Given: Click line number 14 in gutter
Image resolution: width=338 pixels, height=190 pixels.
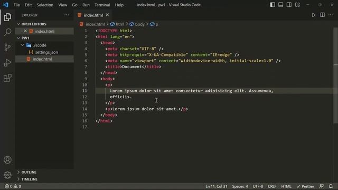Looking at the screenshot, I should (x=84, y=109).
